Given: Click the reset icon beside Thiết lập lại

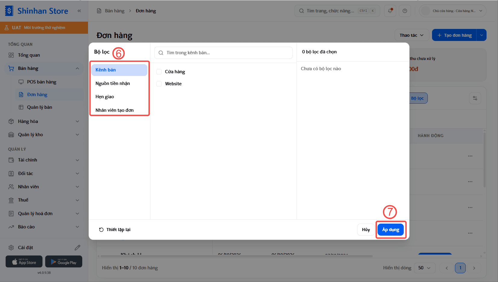Looking at the screenshot, I should coord(101,230).
